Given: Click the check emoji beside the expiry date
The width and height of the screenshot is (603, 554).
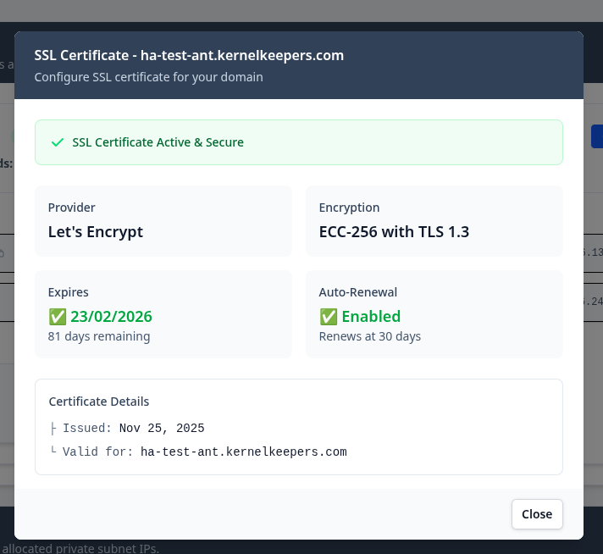Looking at the screenshot, I should tap(58, 317).
